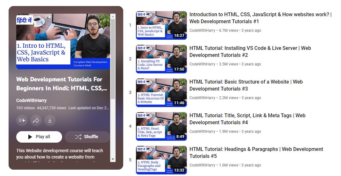The image size is (341, 176).
Task: Open thumbnail of Title, link, script & Meta Tags video
Action: pyautogui.click(x=161, y=126)
